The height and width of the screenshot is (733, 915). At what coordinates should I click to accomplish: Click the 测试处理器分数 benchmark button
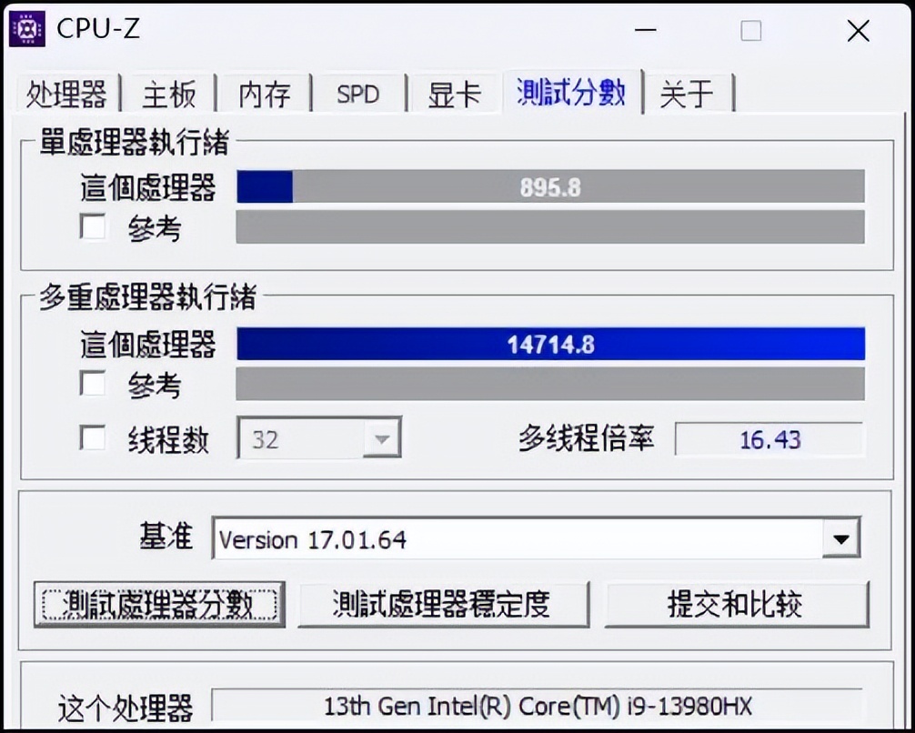coord(160,603)
